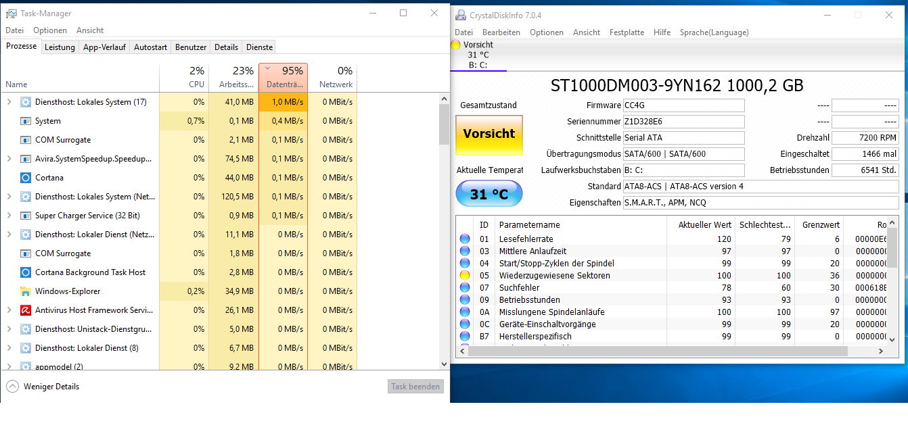Open Datei menu in Task-Manager

tap(14, 30)
